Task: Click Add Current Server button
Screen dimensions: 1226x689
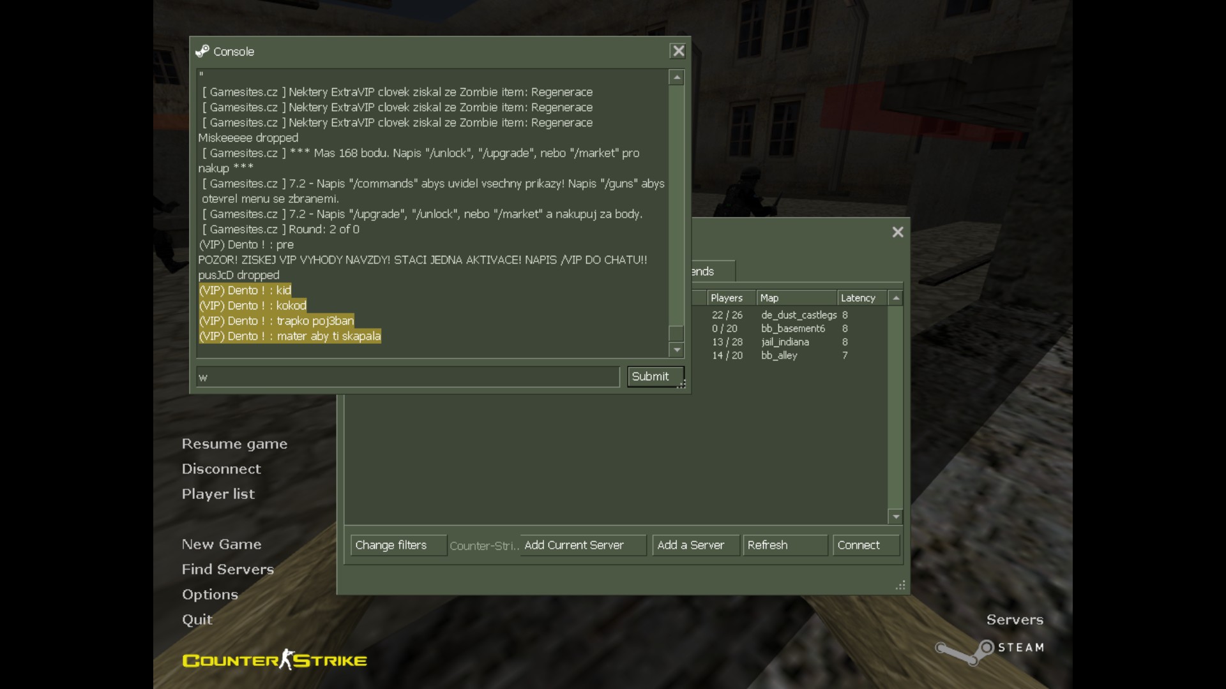Action: [x=583, y=545]
